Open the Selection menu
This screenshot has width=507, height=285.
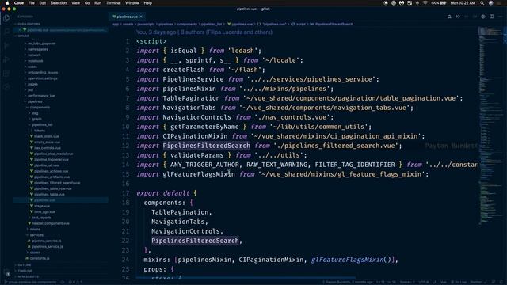pyautogui.click(x=59, y=3)
